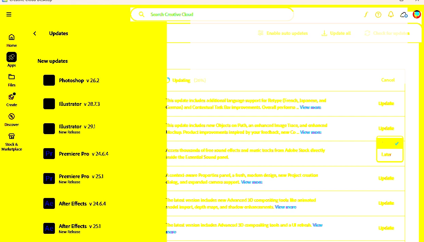Click the Updating progress spinner icon

coord(167,80)
